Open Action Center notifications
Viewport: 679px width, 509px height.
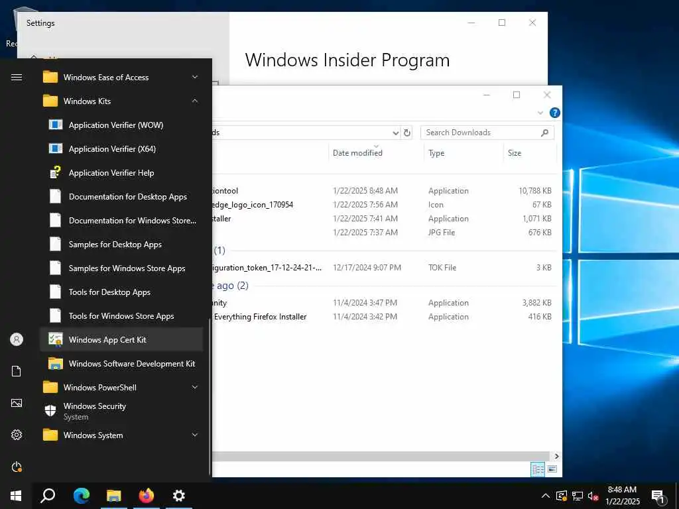point(658,496)
